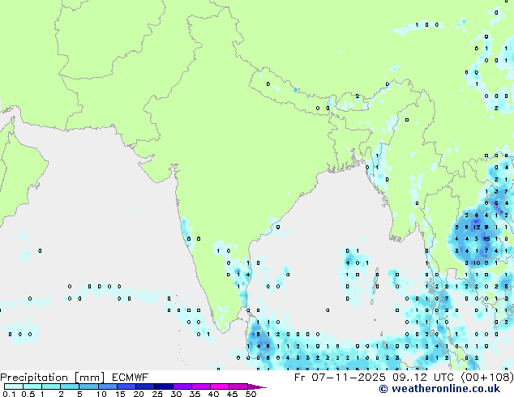This screenshot has width=514, height=397.
Task: Click the 0.5–1 mm legend swatch
Action: (32, 386)
